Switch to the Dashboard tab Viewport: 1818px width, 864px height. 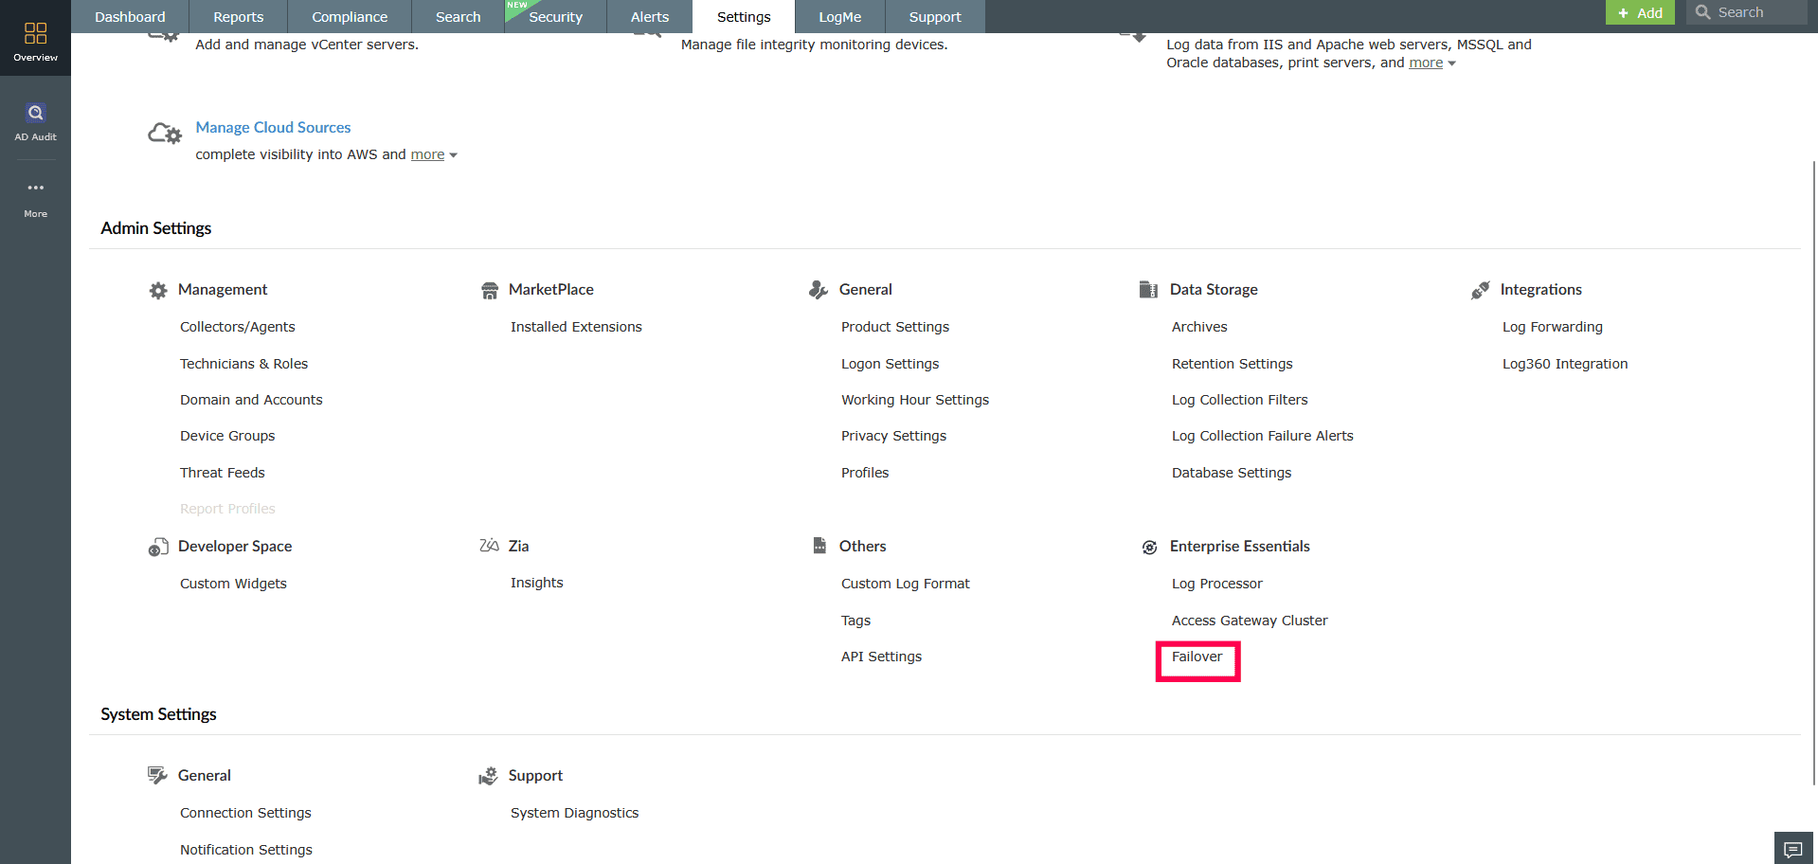point(130,17)
